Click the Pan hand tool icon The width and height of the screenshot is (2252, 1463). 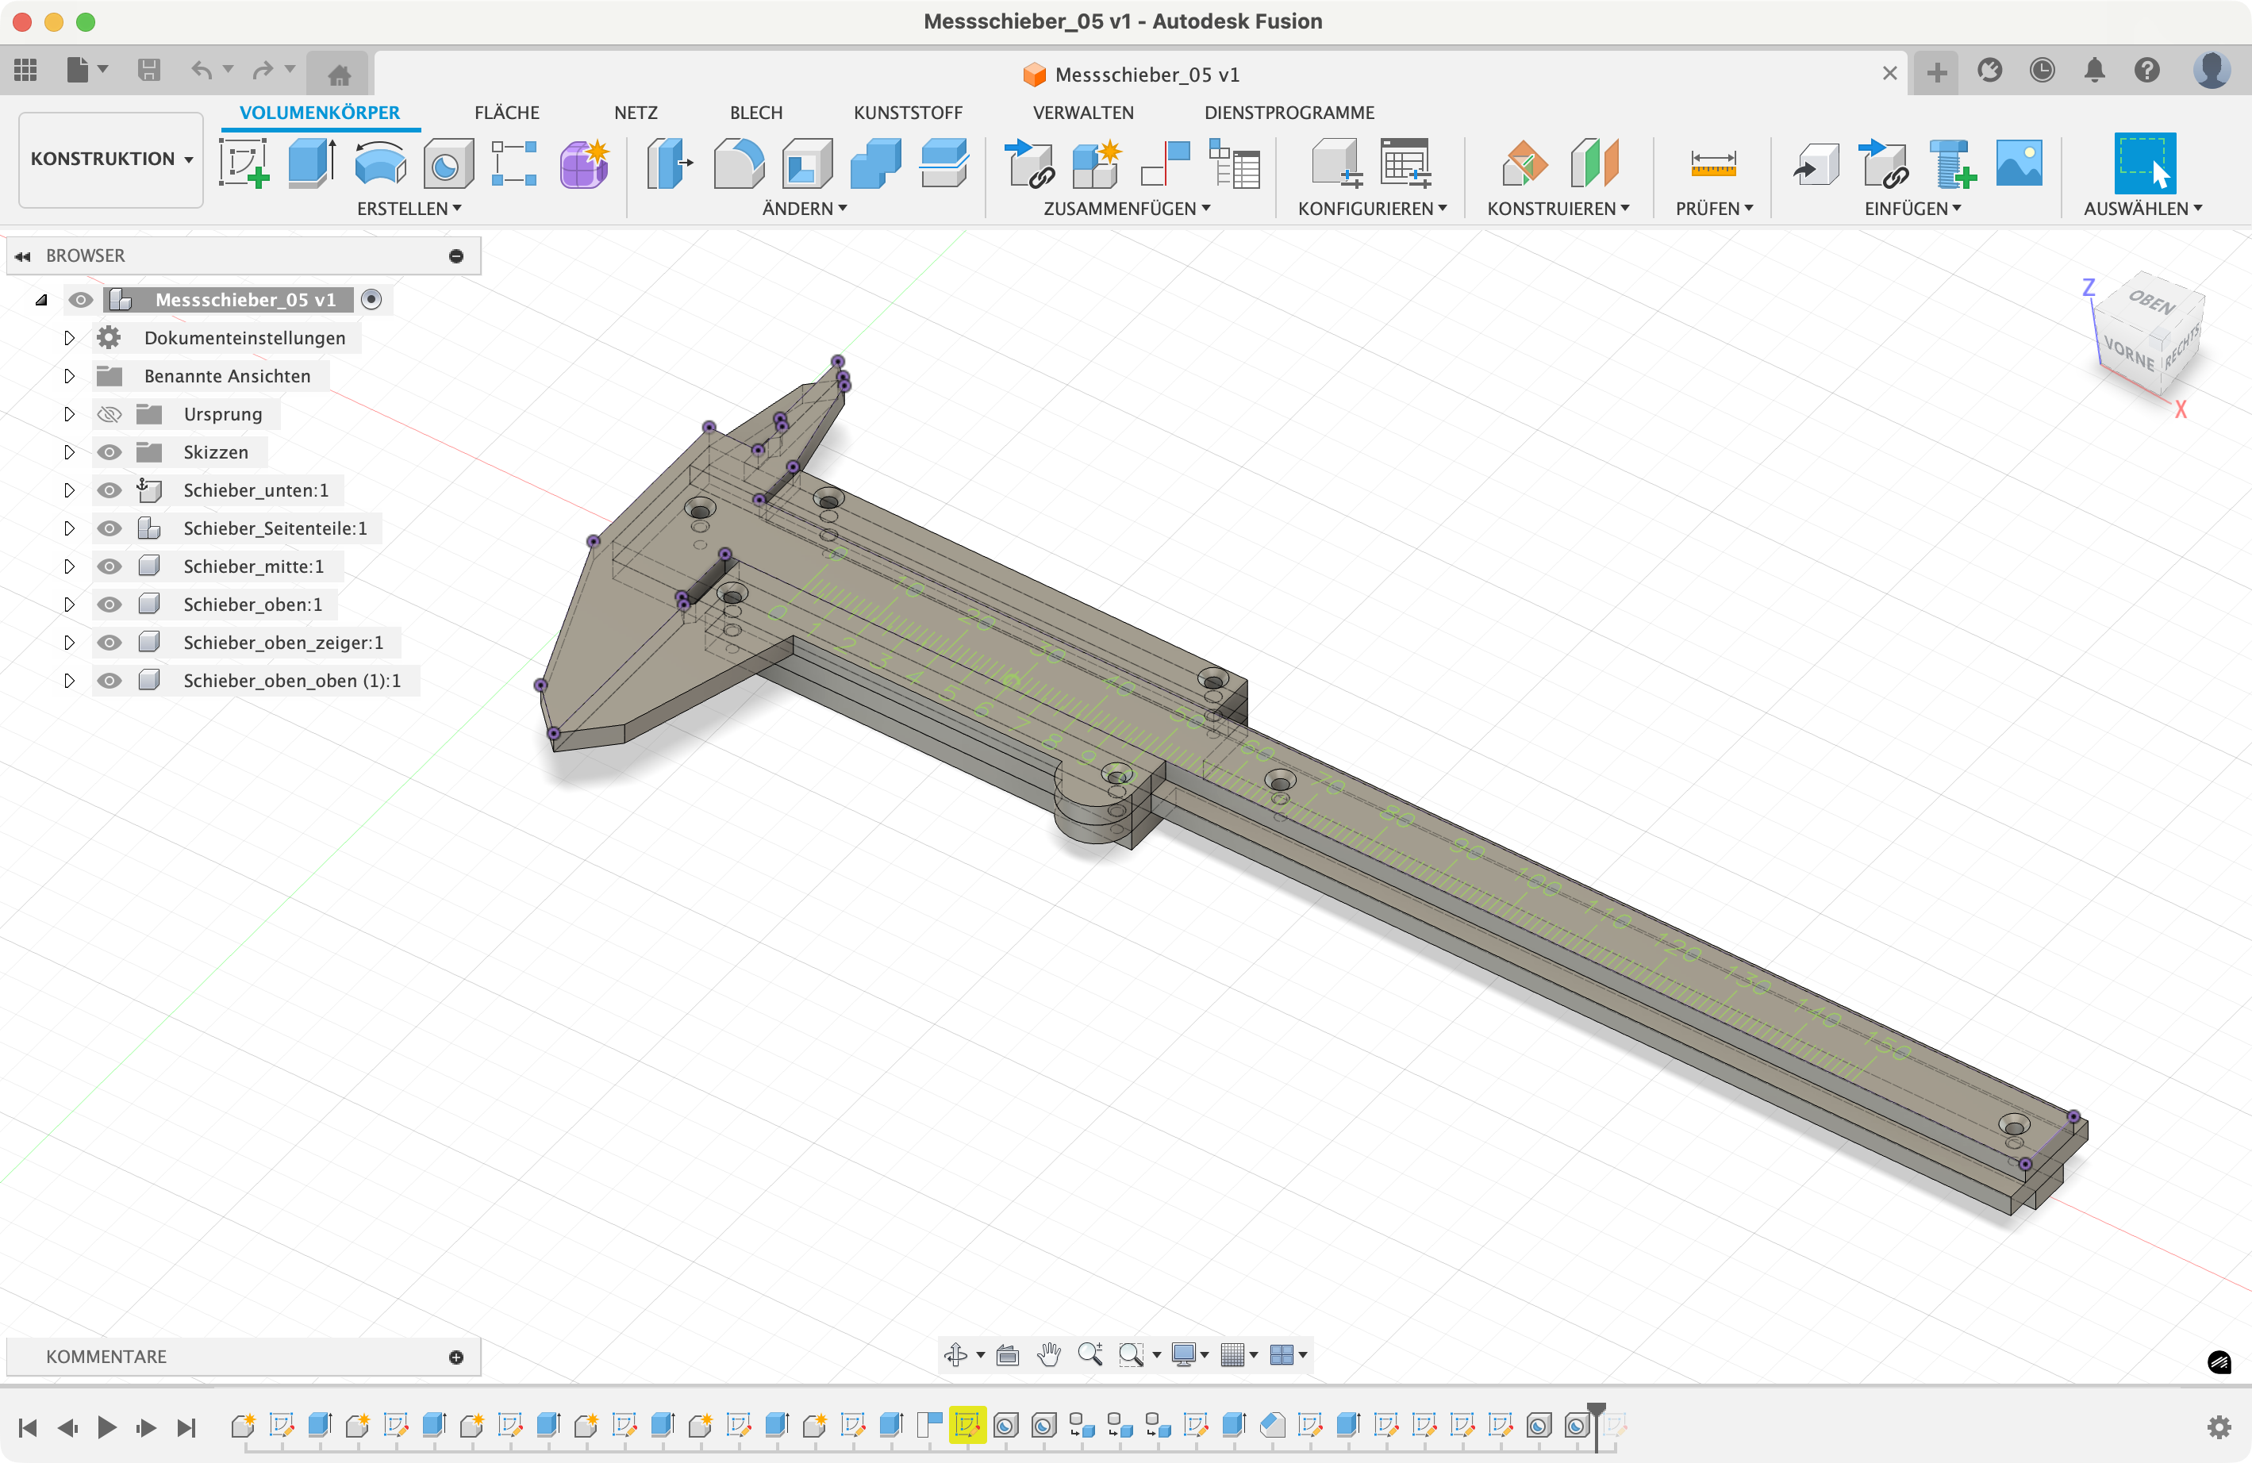click(x=1048, y=1355)
